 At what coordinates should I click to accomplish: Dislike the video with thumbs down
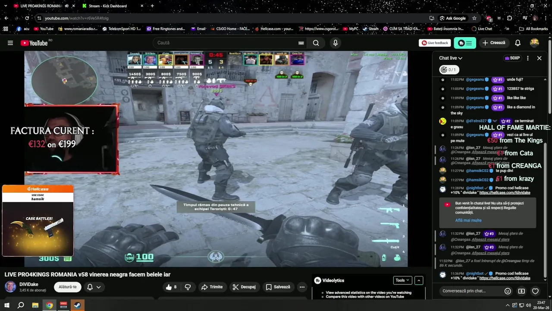click(188, 287)
